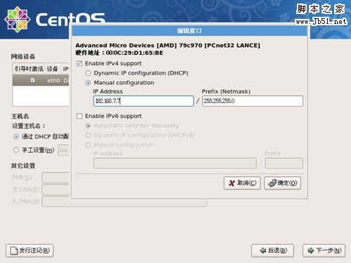Viewport: 351px width, 263px height.
Task: Toggle Enable IPv4 support checkbox
Action: tap(79, 64)
